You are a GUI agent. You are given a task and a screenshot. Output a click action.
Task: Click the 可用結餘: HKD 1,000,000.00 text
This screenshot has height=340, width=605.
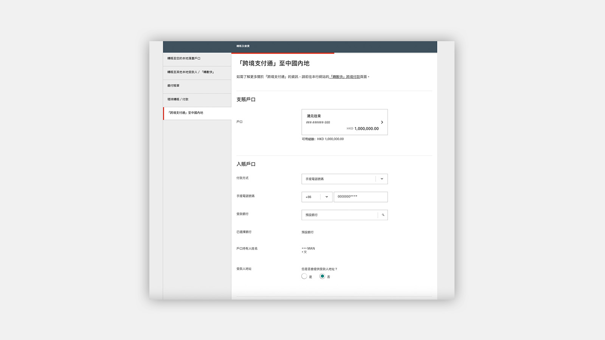323,139
